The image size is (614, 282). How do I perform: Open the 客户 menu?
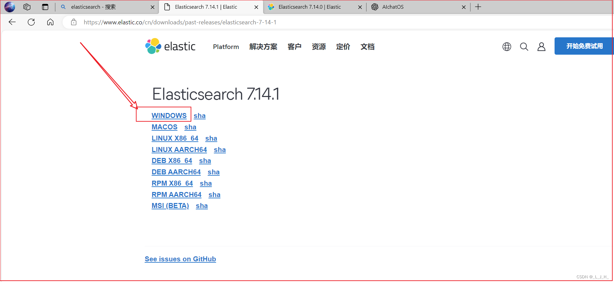(x=294, y=47)
